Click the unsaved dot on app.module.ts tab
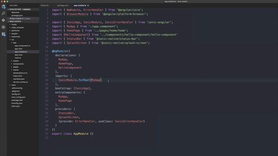This screenshot has width=278, height=156. coord(88,6)
